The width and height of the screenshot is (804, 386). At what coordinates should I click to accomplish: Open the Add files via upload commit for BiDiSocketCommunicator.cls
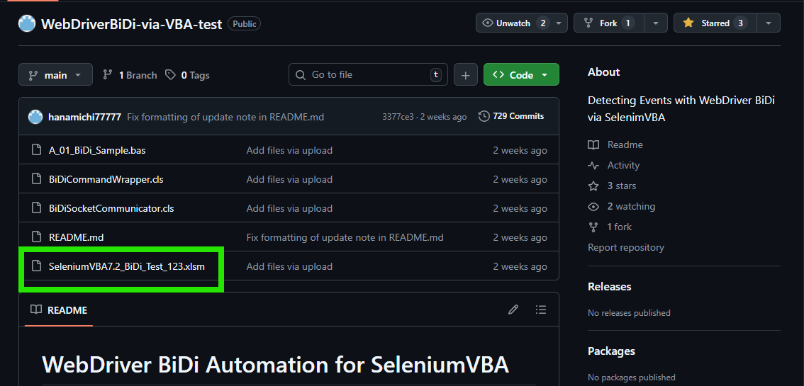(x=289, y=208)
